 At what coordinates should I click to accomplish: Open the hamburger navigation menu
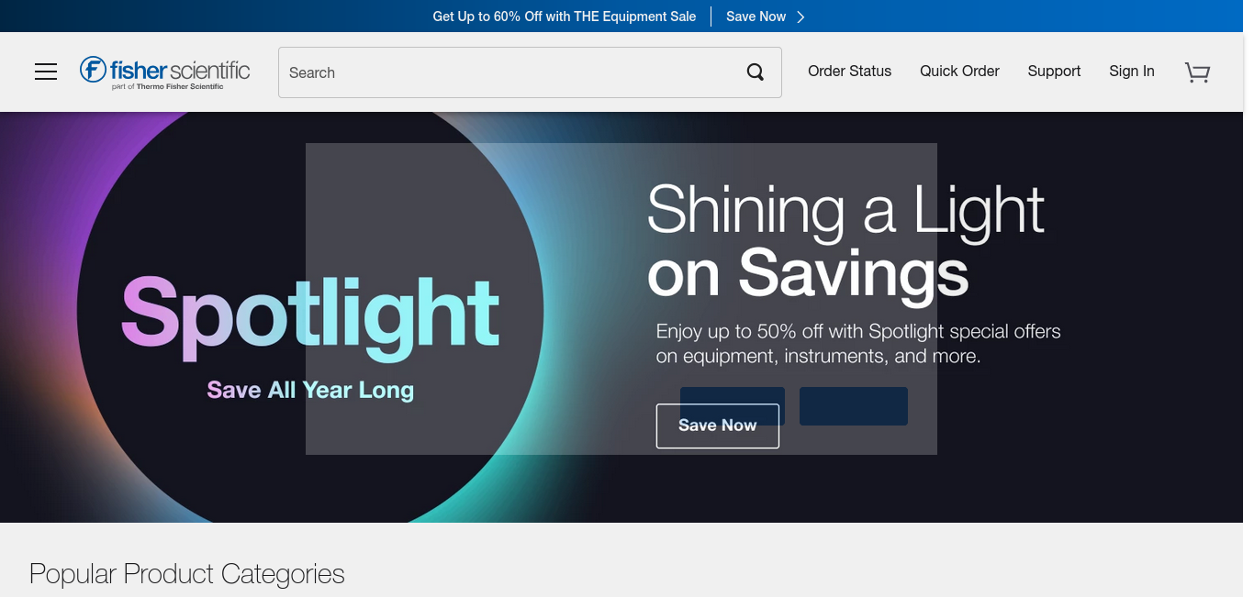46,72
